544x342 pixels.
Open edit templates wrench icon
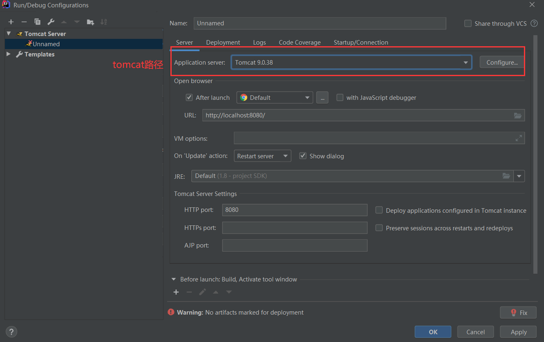50,22
